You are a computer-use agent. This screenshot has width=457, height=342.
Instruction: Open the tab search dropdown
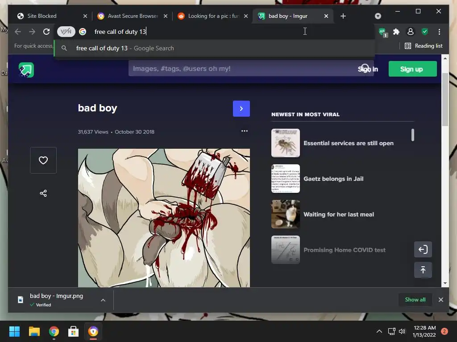378,16
